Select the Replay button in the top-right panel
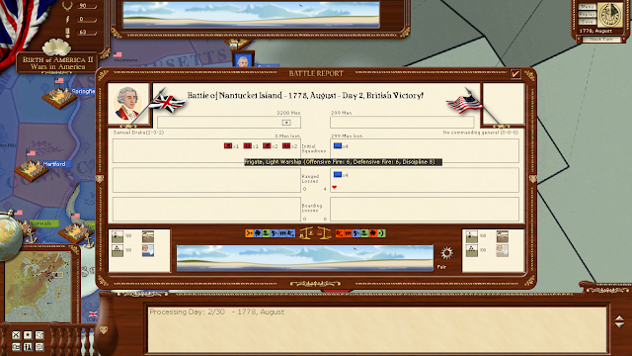Screen dimensions: 632x356 tap(587, 14)
